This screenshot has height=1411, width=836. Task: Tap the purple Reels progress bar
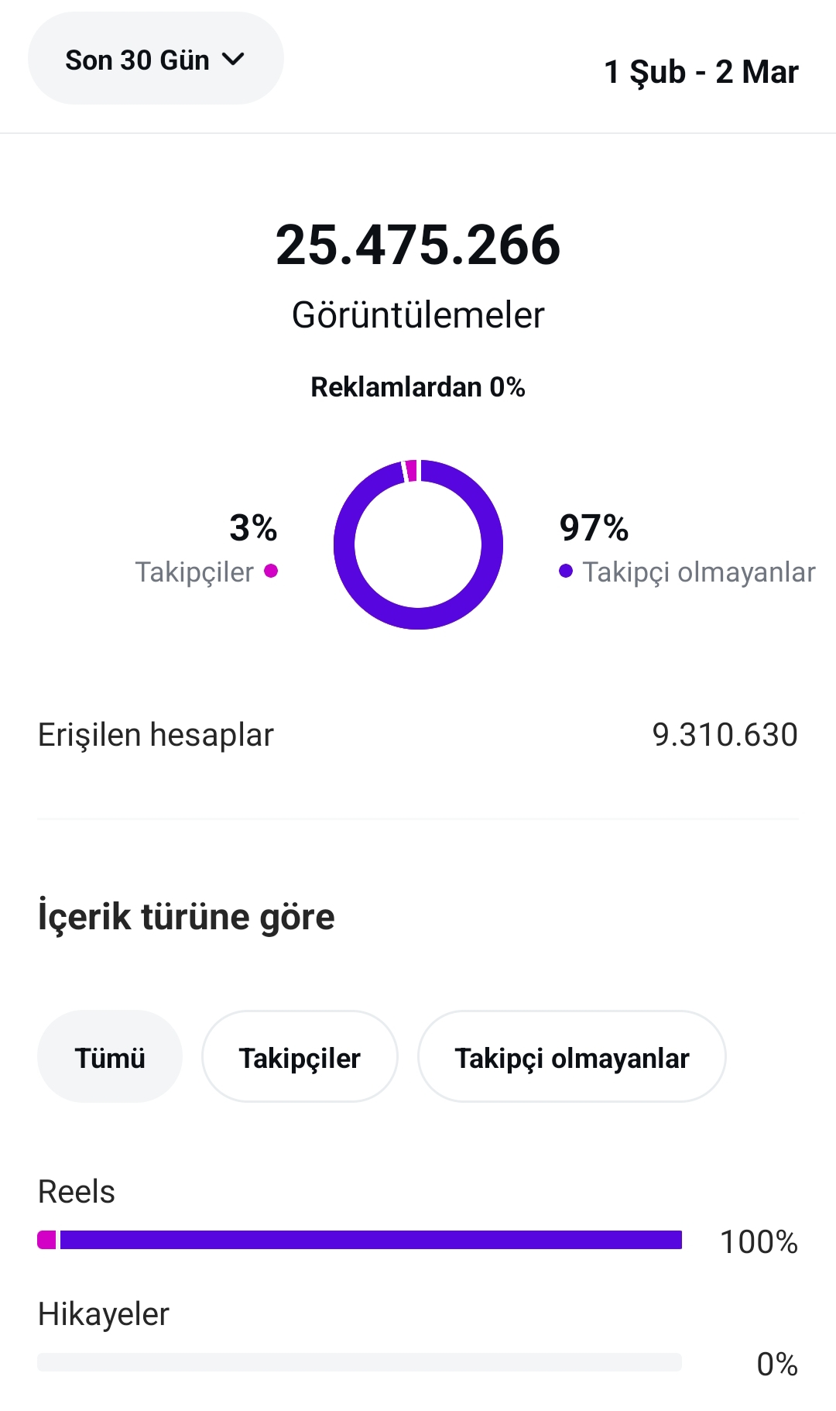point(371,1240)
